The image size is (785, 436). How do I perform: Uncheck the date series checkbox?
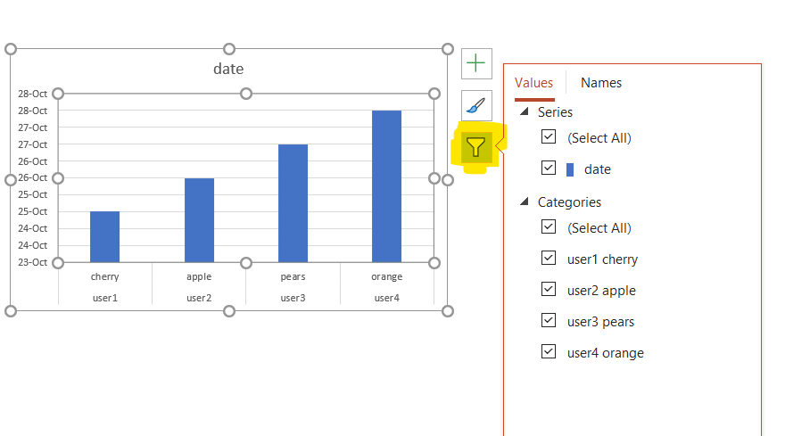click(x=549, y=168)
